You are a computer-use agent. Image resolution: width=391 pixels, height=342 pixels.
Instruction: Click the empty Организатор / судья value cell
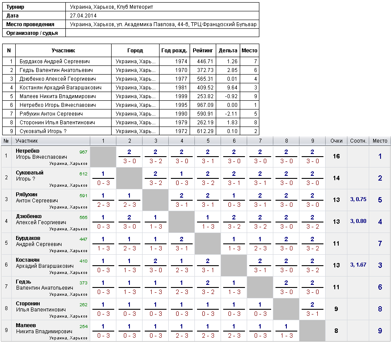coord(162,33)
